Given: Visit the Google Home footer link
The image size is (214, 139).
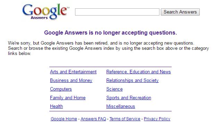Looking at the screenshot, I should pyautogui.click(x=64, y=119).
